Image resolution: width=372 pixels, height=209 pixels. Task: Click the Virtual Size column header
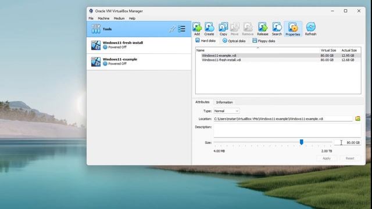click(328, 51)
